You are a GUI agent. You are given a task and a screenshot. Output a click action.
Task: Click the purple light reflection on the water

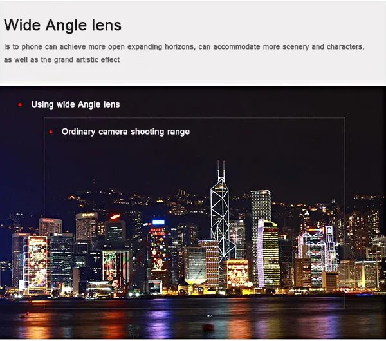[159, 321]
